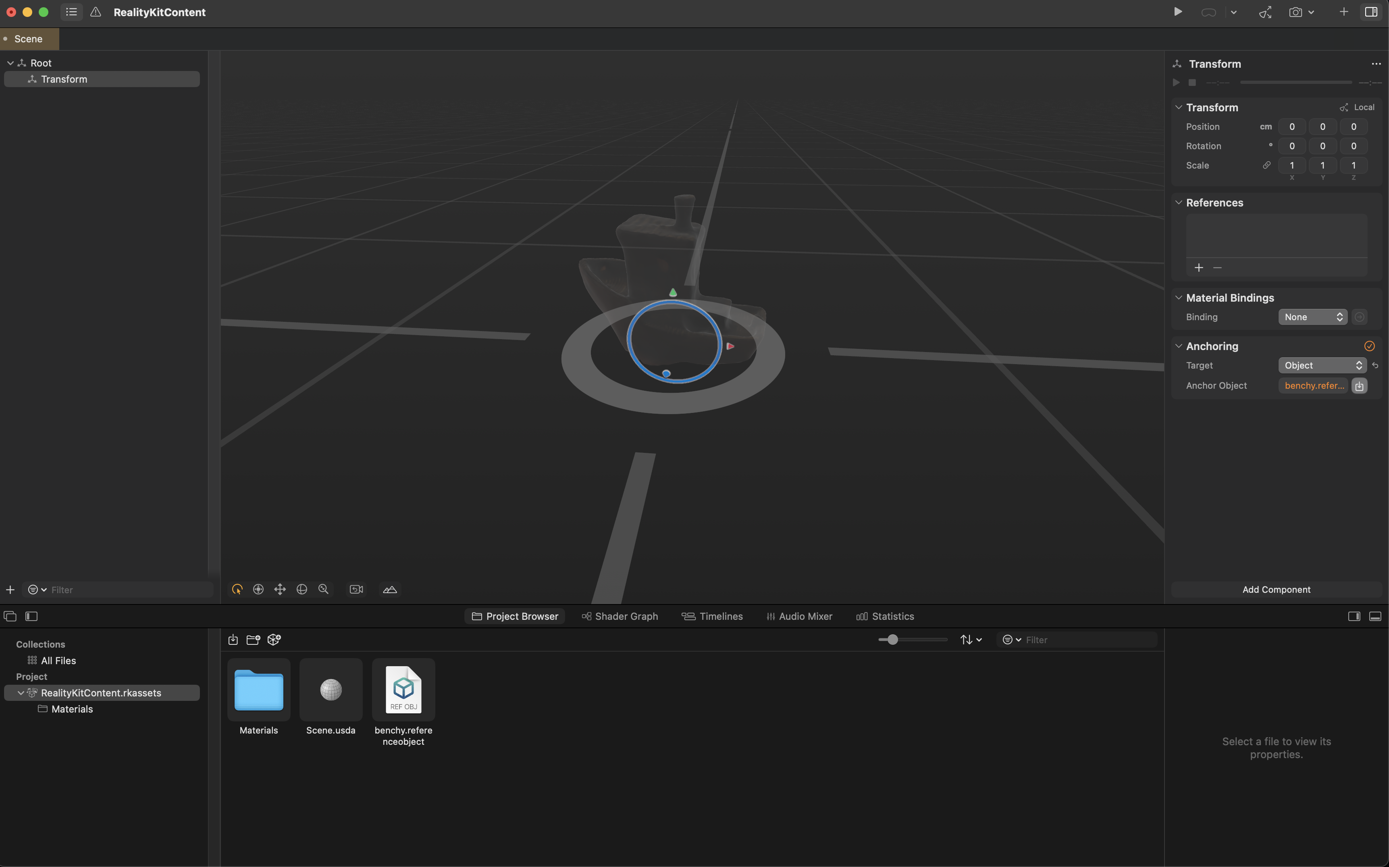1389x867 pixels.
Task: Select the benchy.referenceobject file thumbnail
Action: coord(403,690)
